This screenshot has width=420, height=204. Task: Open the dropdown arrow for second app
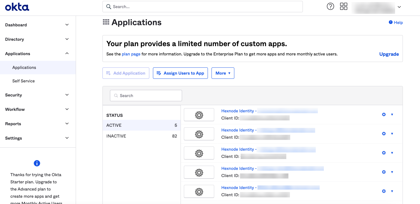click(x=392, y=134)
